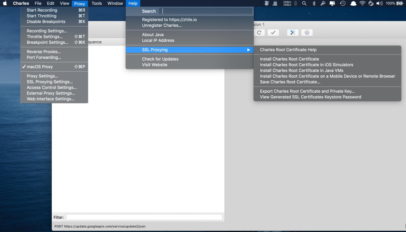Open External Proxy Settings...
The width and height of the screenshot is (406, 232).
[x=54, y=93]
